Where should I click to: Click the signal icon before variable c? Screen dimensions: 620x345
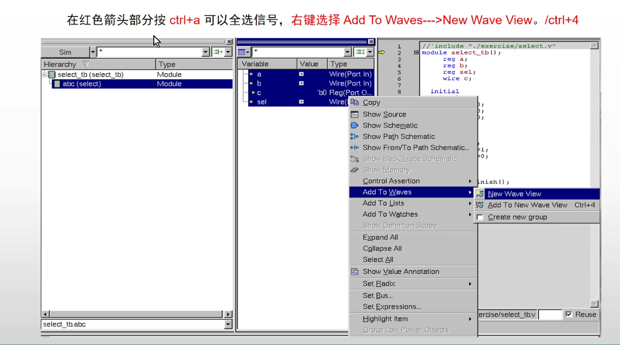tap(254, 92)
